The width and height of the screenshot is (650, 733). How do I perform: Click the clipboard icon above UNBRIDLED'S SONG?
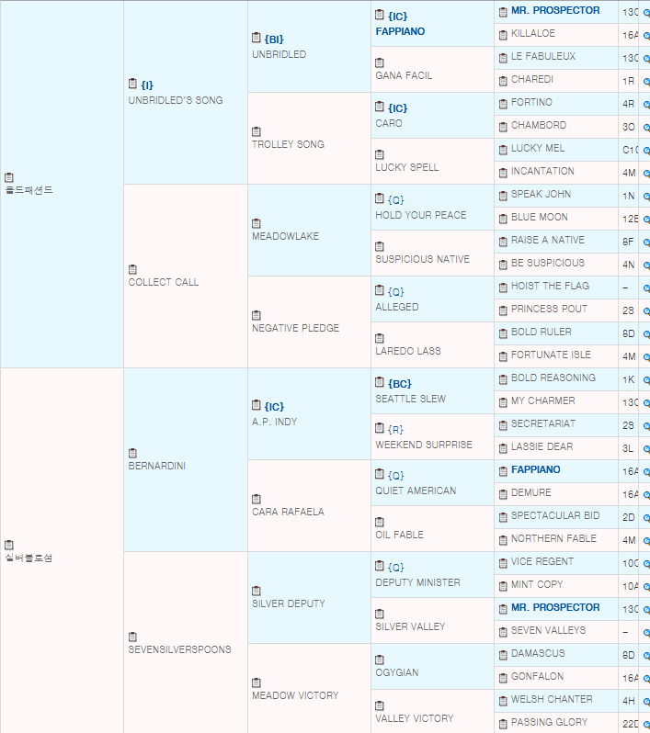(x=132, y=84)
